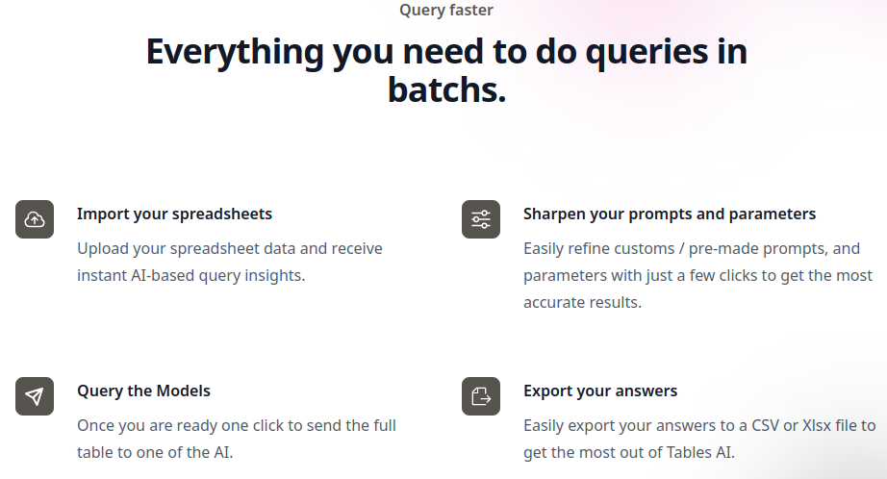Click the 'Query faster' label
887x479 pixels.
[446, 11]
